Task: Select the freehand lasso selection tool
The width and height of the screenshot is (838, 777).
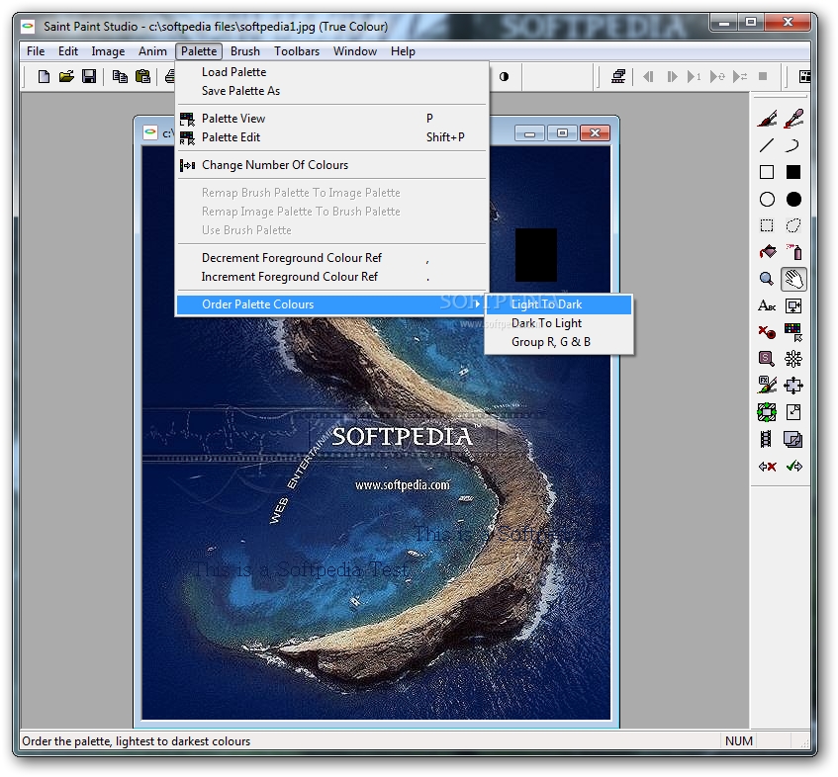Action: pos(793,226)
